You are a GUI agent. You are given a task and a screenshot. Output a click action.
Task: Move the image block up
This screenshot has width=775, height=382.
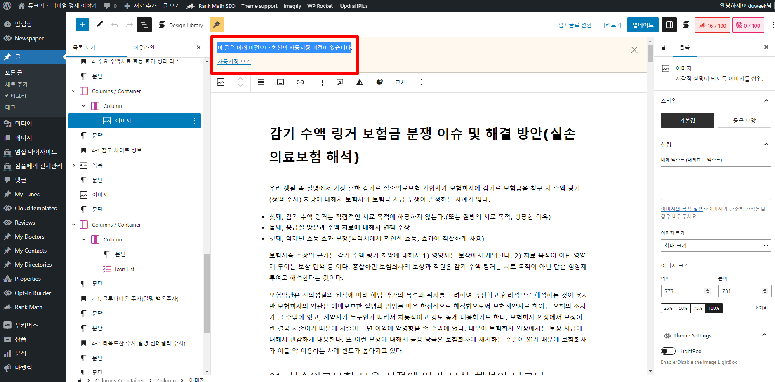[x=240, y=79]
